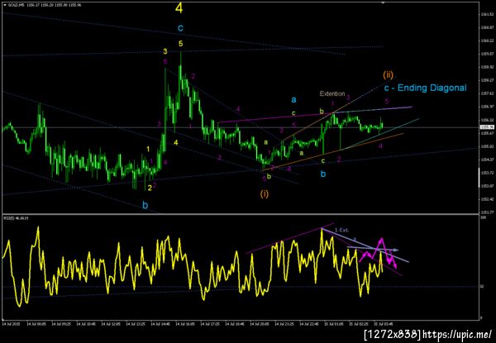Screen dimensions: 496x343
Task: Select the 'c - Ending Diagonal' text label
Action: coord(425,88)
